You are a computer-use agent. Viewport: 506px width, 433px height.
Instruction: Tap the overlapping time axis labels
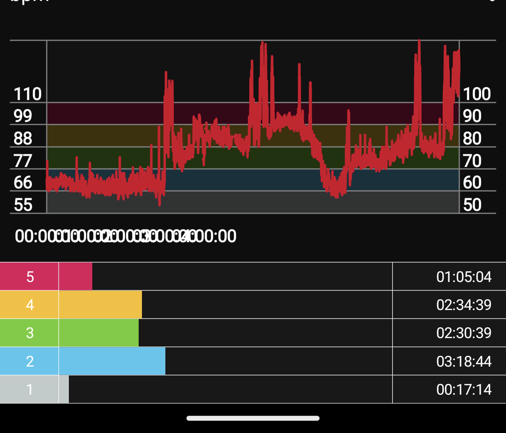pyautogui.click(x=126, y=236)
